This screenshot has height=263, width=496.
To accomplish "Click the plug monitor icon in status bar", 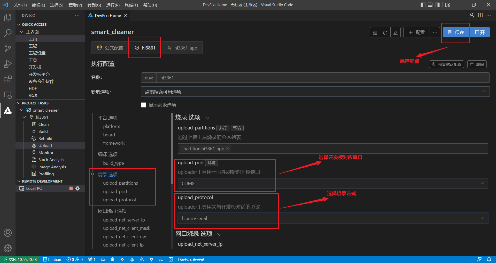I will 151,259.
